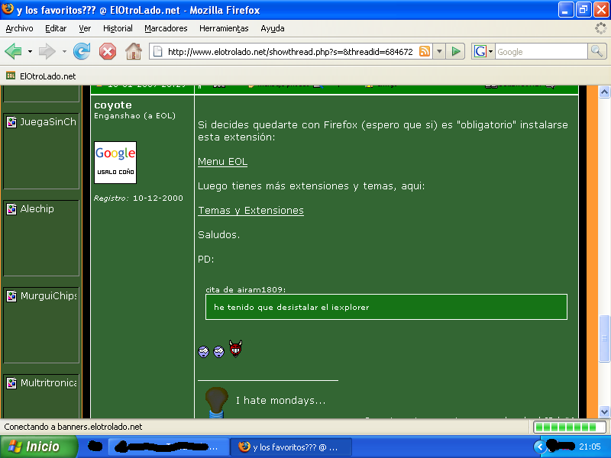611x458 pixels.
Task: Reload the page with the blue refresh icon
Action: coord(82,51)
